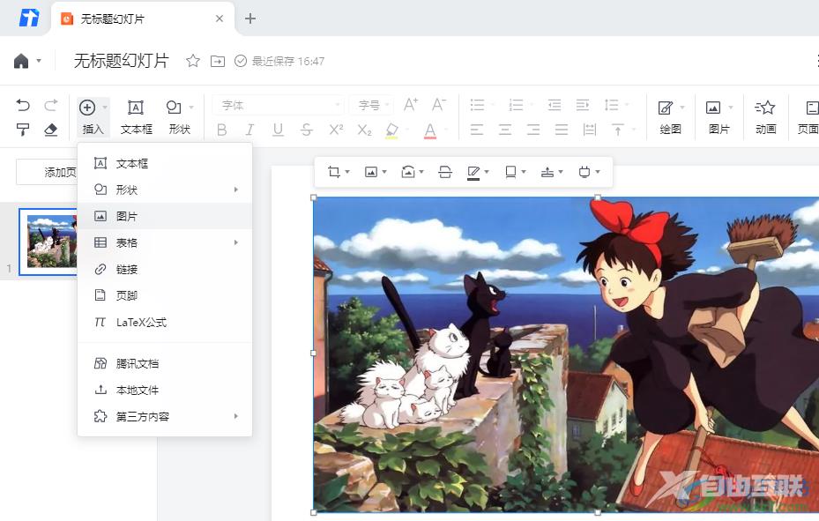Toggle underline formatting (U)
The image size is (819, 521).
(x=279, y=130)
